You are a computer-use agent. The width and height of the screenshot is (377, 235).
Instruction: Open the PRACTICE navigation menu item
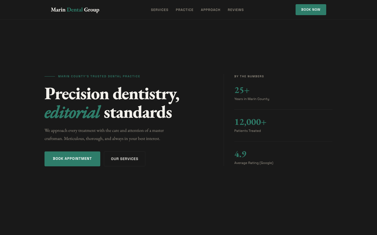[x=185, y=10]
